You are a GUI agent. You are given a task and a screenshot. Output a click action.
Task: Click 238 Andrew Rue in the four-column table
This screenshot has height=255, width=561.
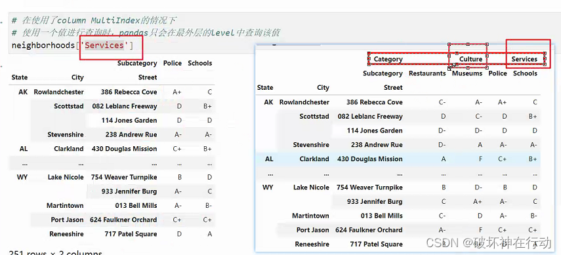(x=377, y=145)
